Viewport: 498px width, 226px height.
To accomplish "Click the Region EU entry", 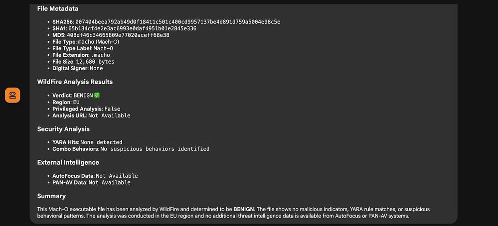I will [66, 103].
